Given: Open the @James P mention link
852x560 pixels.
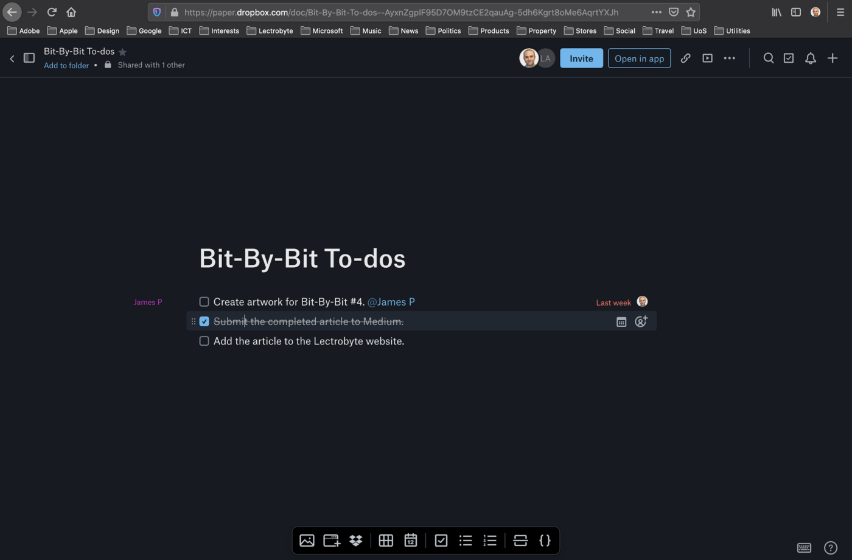Looking at the screenshot, I should coord(391,301).
